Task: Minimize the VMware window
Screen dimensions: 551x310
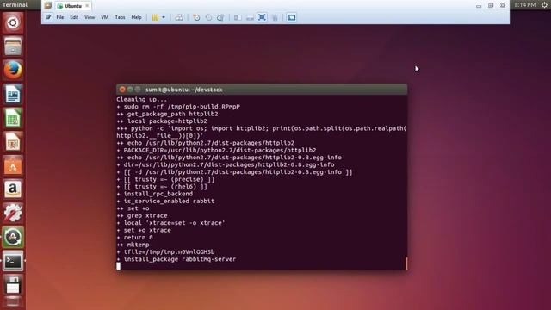Action: (x=479, y=6)
